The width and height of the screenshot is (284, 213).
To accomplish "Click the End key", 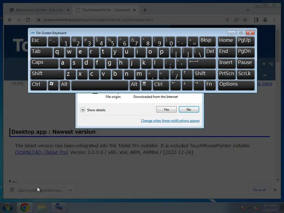I will (227, 52).
